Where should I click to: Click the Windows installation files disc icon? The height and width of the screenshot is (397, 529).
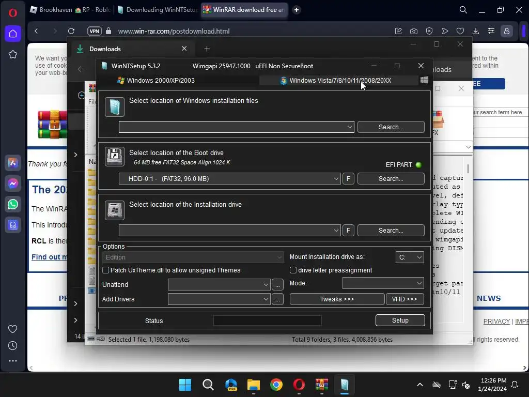coord(115,107)
